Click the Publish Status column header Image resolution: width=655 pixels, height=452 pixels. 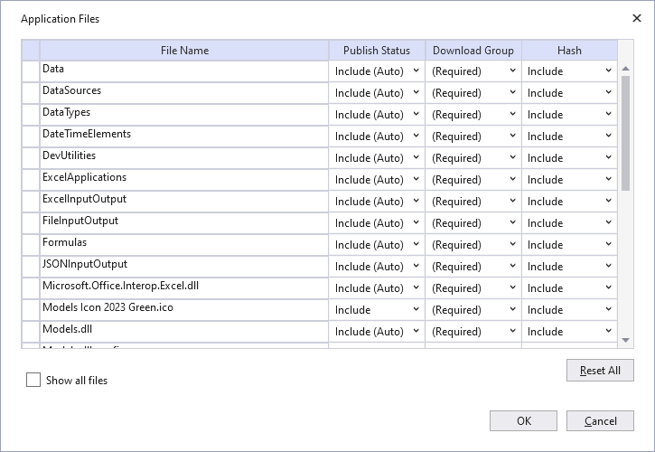[x=377, y=51]
